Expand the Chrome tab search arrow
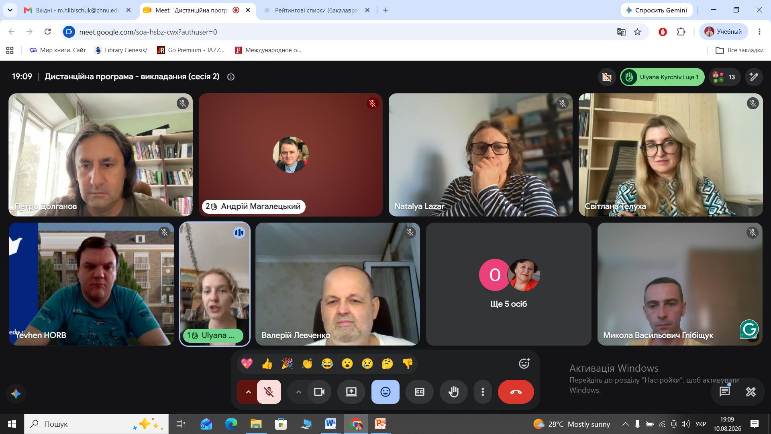Image resolution: width=771 pixels, height=434 pixels. pyautogui.click(x=10, y=10)
